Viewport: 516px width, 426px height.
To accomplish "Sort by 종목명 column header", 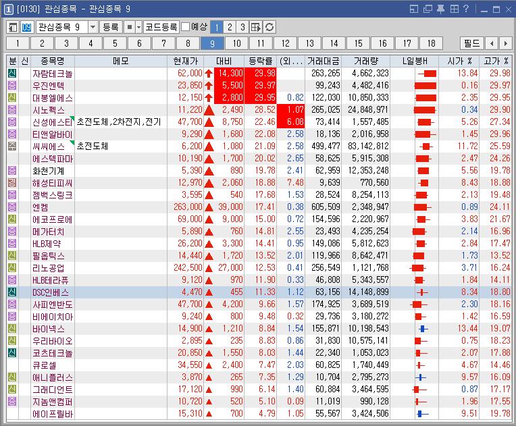I will pos(53,61).
